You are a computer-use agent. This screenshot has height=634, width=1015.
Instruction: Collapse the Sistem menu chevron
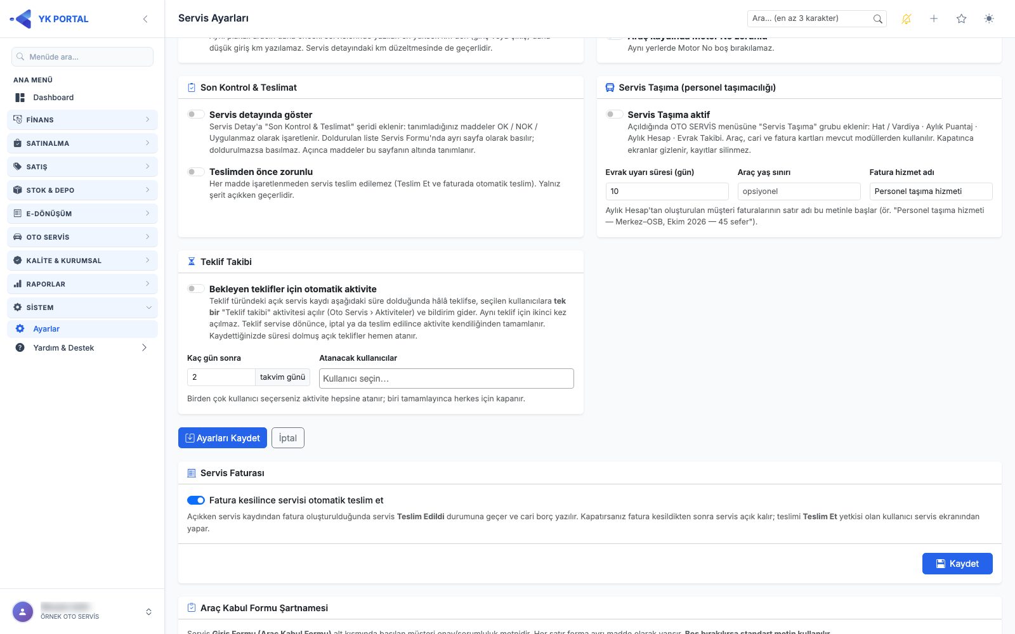pyautogui.click(x=148, y=307)
